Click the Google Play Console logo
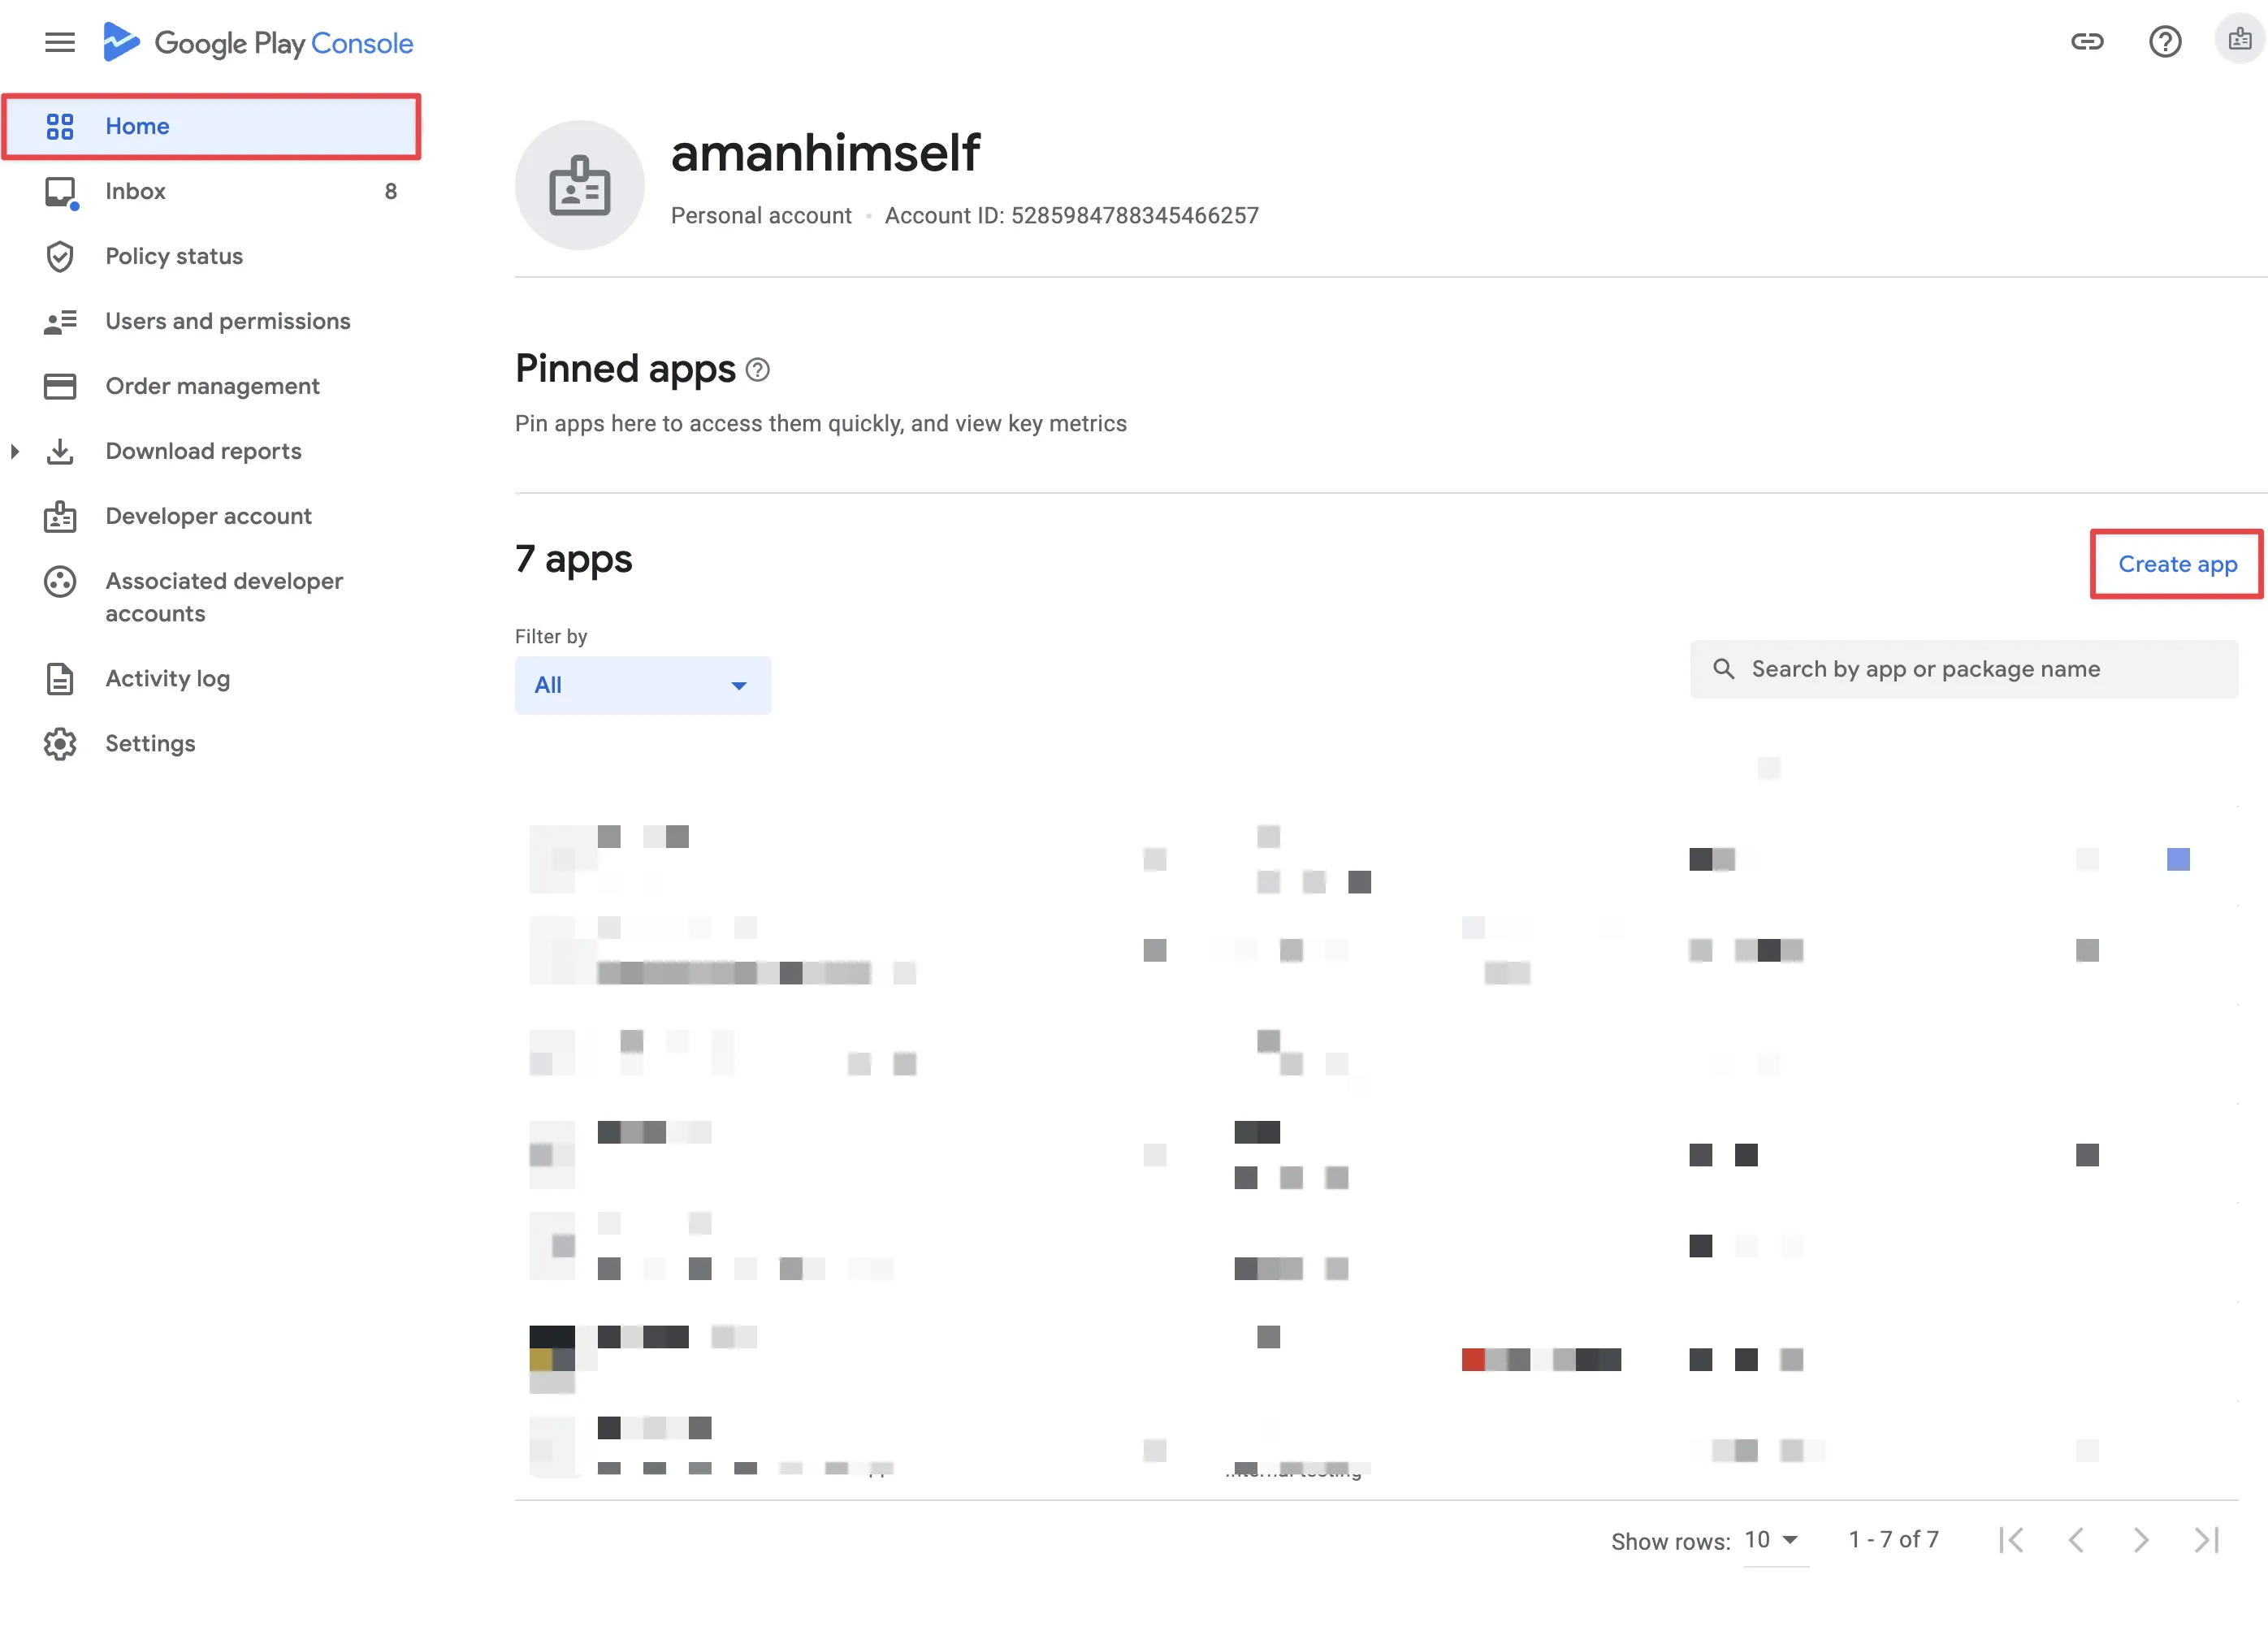 (258, 42)
